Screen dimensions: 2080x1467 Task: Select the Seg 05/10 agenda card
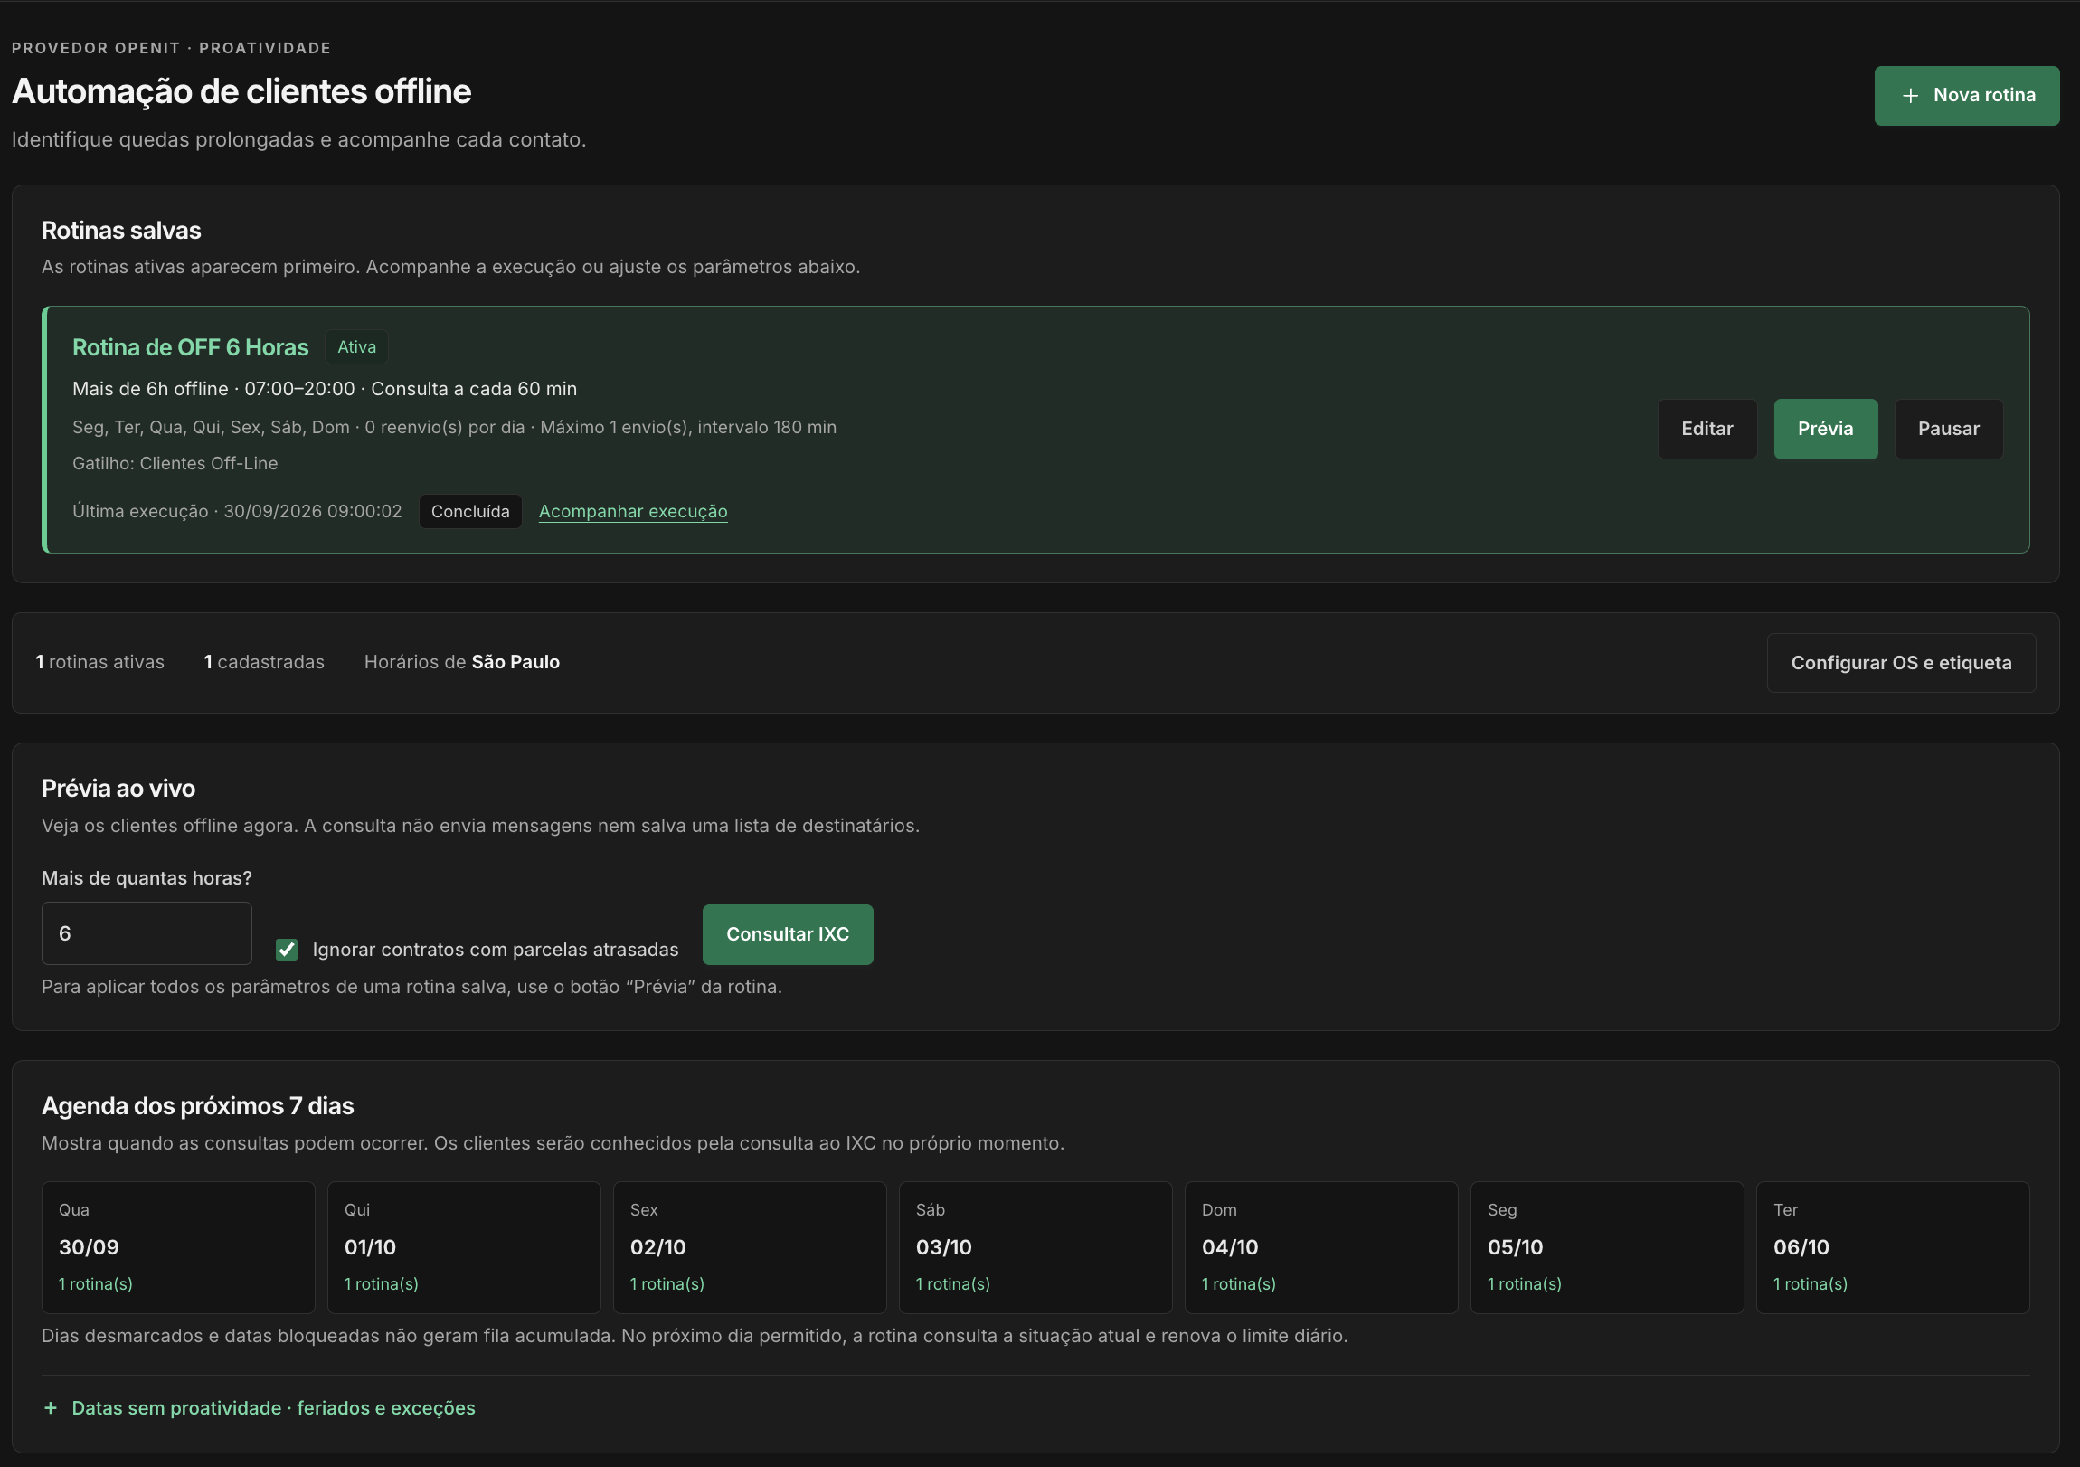(x=1606, y=1247)
